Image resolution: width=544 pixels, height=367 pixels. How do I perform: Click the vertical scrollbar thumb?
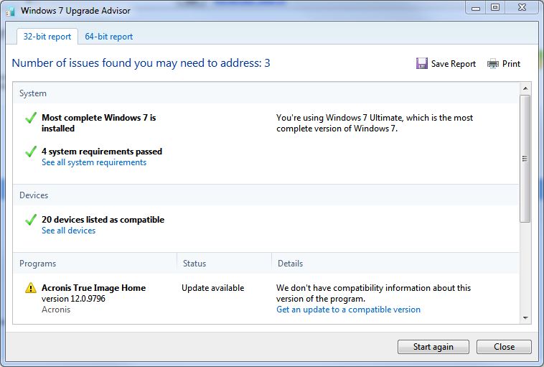point(525,158)
